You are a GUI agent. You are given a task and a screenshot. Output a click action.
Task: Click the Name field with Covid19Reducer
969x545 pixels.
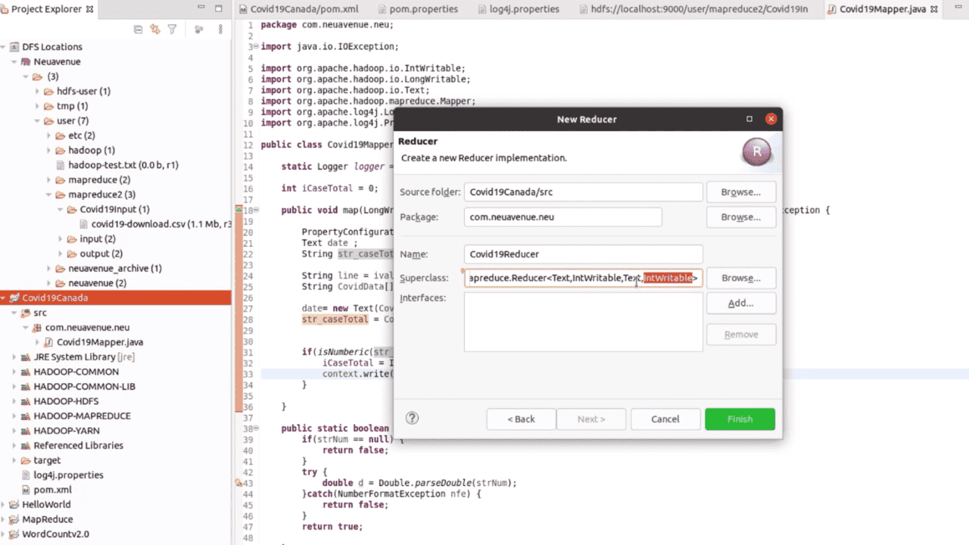[584, 254]
